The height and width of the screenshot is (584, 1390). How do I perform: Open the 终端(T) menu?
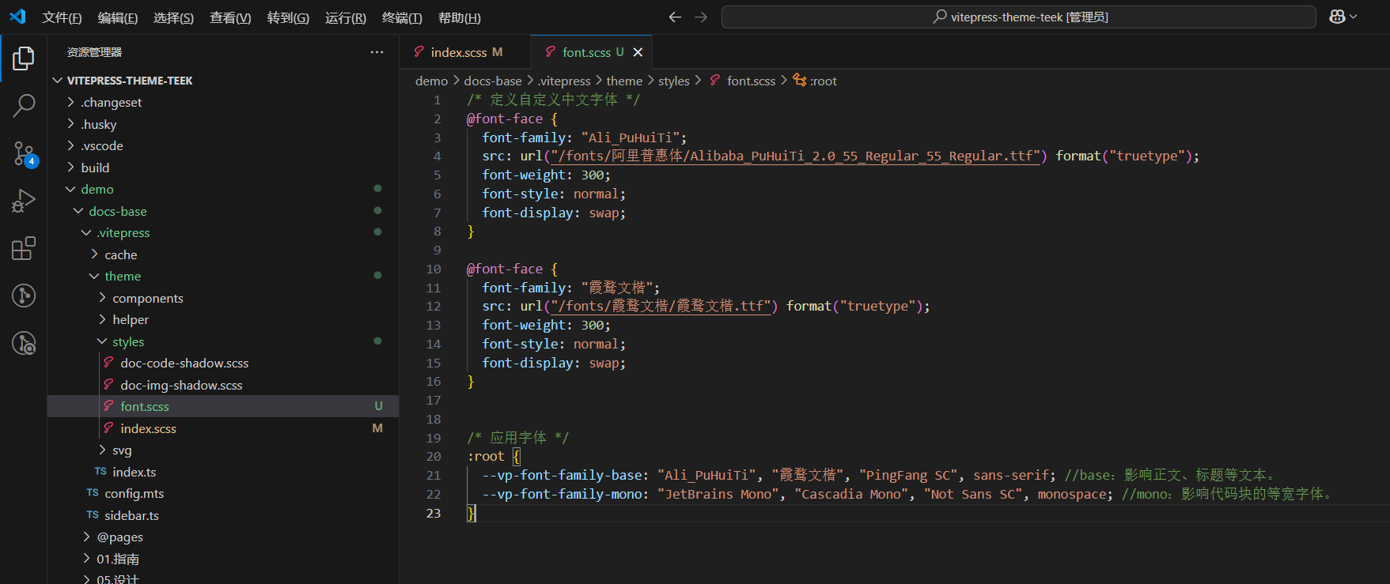(x=402, y=17)
